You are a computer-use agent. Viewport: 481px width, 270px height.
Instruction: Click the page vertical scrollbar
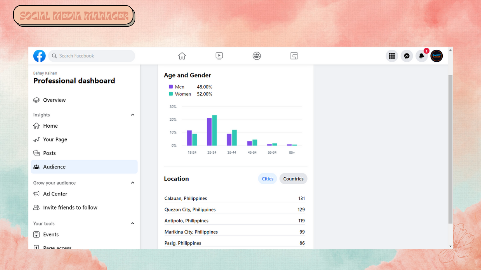pyautogui.click(x=450, y=149)
